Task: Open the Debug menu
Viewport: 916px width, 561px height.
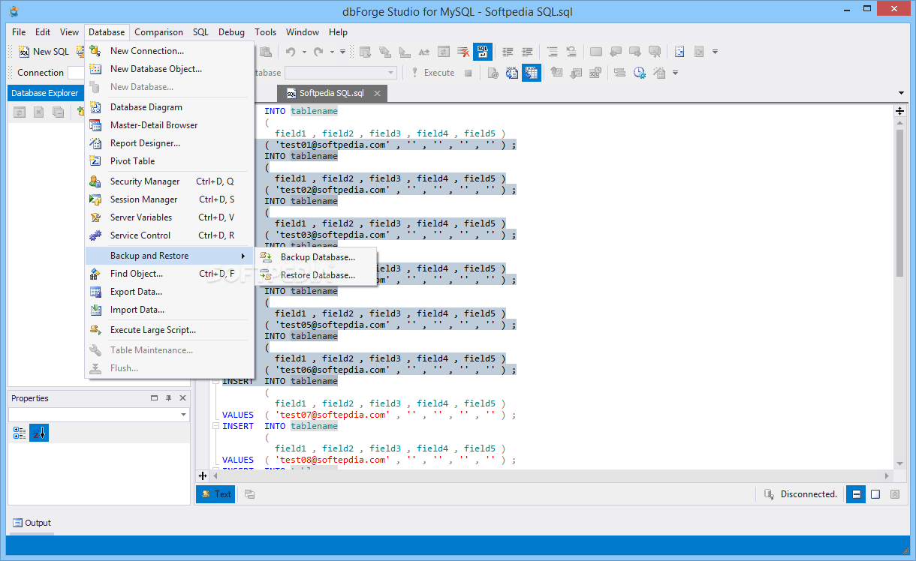Action: click(x=231, y=32)
